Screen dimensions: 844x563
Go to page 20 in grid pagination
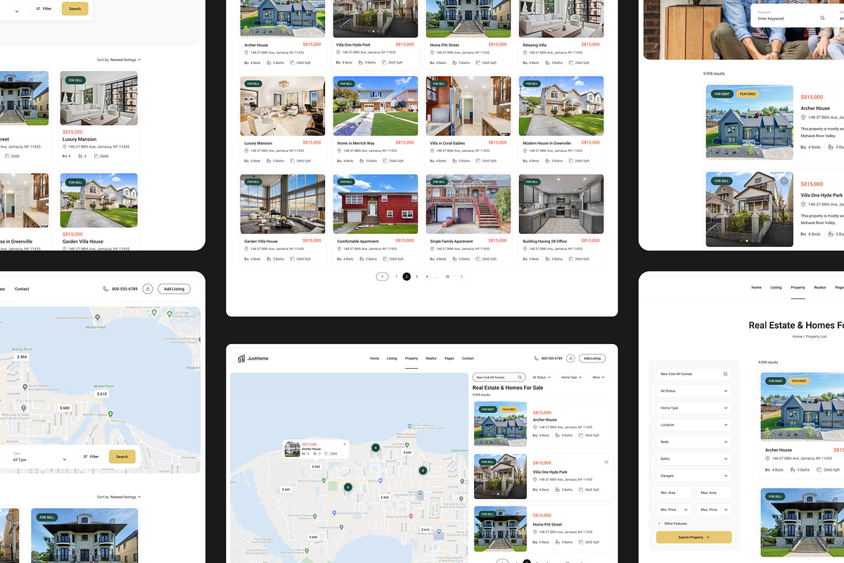coord(447,277)
